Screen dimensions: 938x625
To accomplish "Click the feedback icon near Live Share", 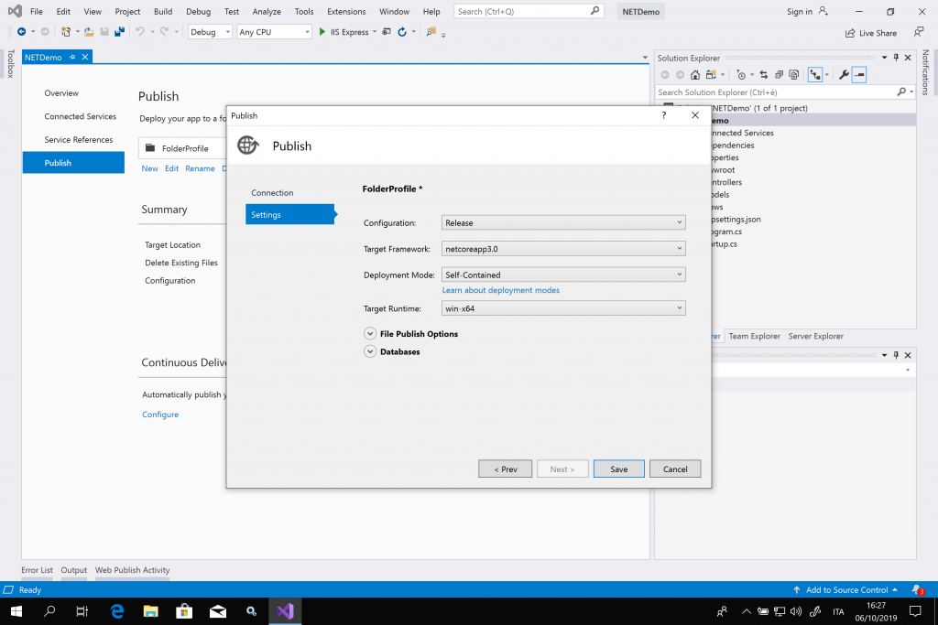I will [x=918, y=32].
